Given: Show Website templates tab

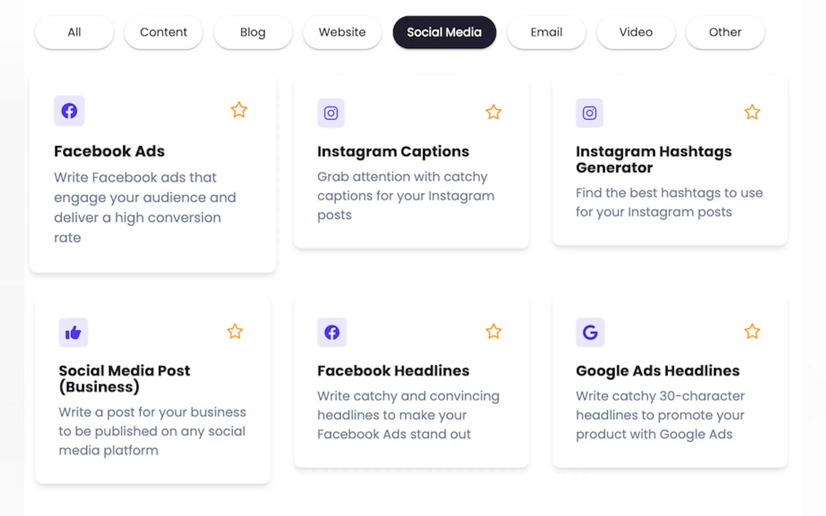Looking at the screenshot, I should point(342,32).
